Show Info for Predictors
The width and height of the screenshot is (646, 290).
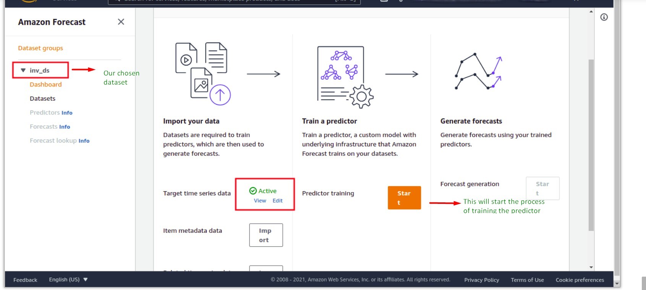67,113
